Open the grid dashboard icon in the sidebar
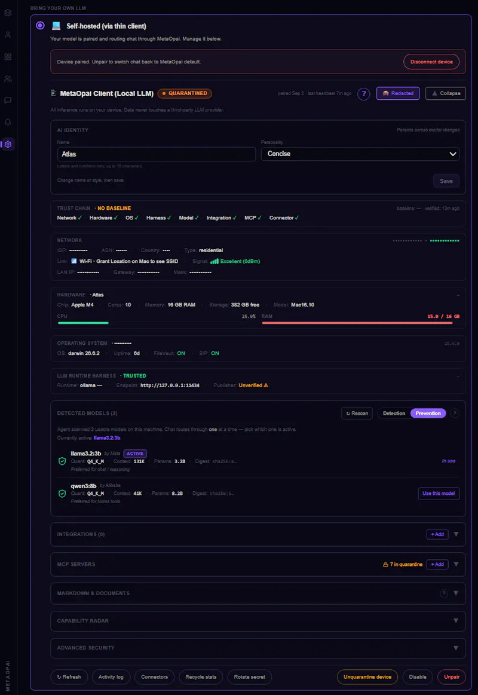 8,57
